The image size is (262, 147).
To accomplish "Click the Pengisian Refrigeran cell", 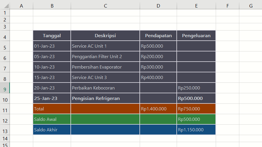I will tap(105, 98).
